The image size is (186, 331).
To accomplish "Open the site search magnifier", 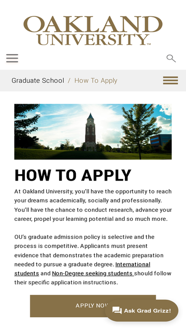I will tap(171, 58).
